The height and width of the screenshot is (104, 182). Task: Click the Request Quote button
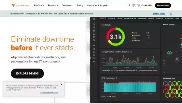click(x=163, y=5)
